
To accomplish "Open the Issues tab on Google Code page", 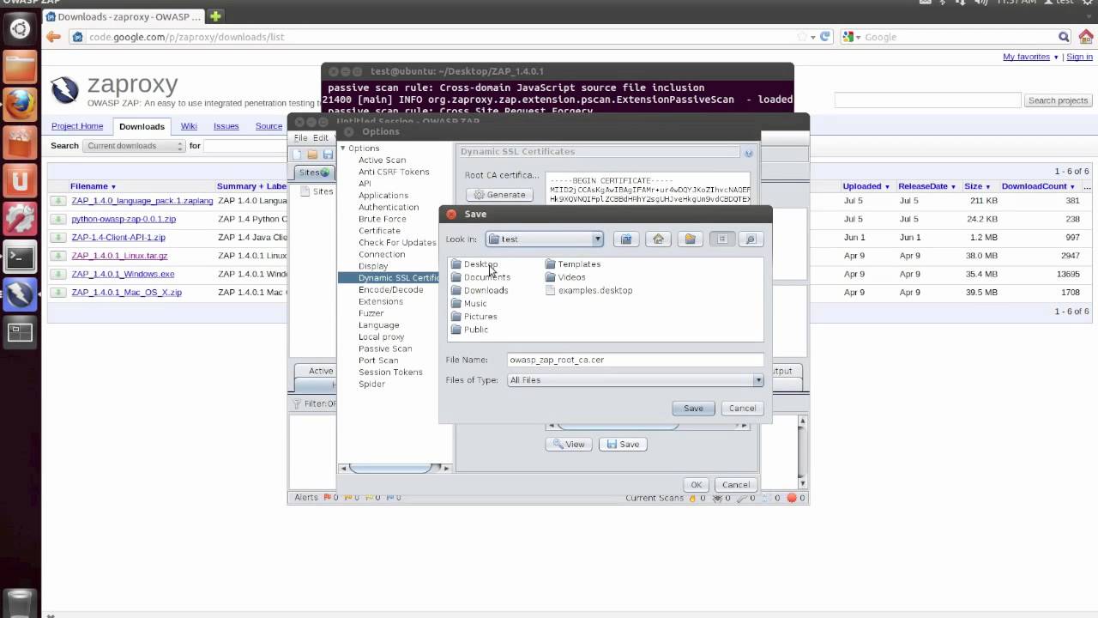I will (x=226, y=126).
